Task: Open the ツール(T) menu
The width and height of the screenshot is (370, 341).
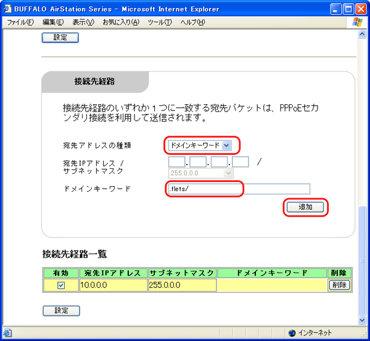Action: [x=160, y=22]
